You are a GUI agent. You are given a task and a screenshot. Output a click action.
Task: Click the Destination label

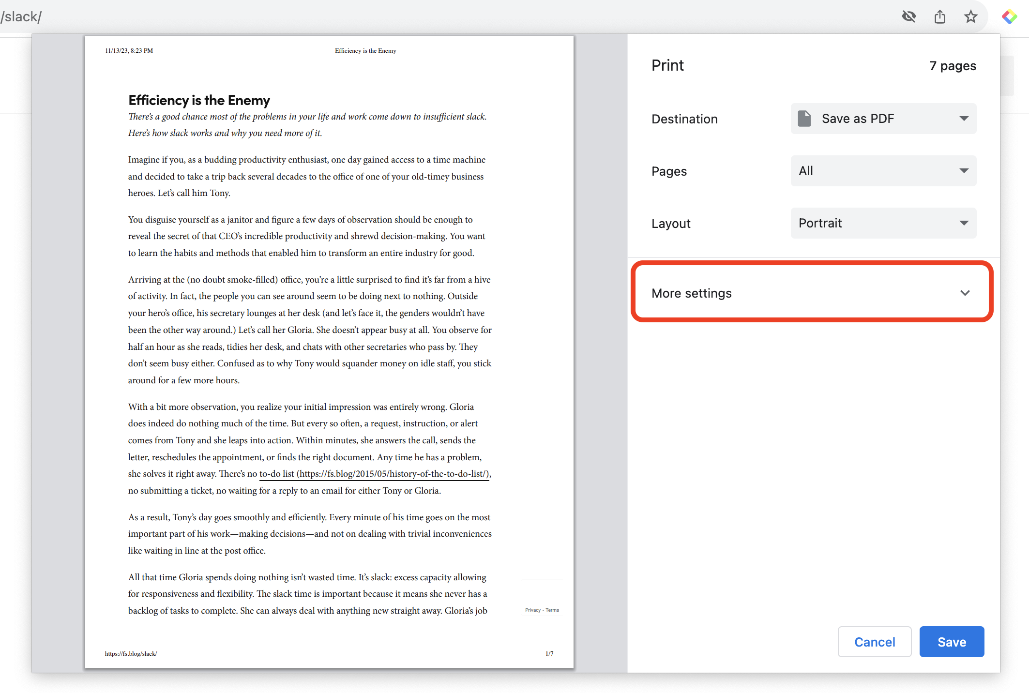[684, 119]
